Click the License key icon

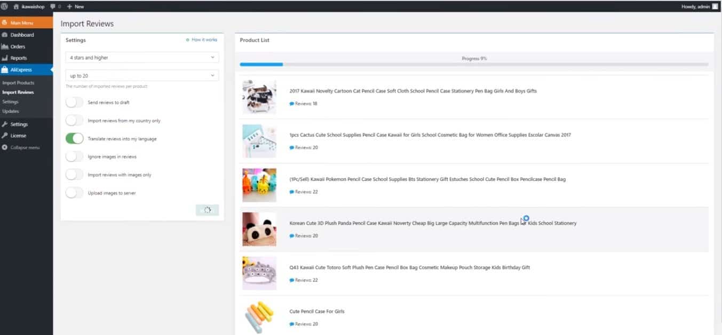(x=5, y=136)
